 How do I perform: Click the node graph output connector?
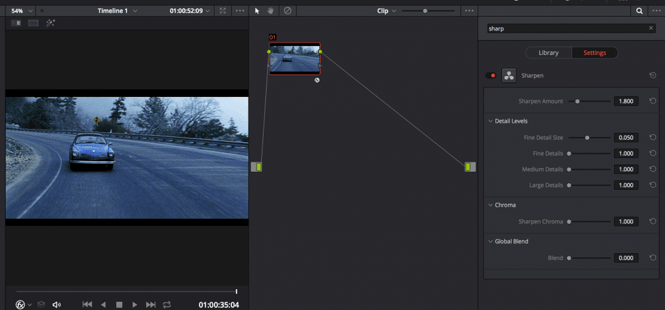pos(470,167)
